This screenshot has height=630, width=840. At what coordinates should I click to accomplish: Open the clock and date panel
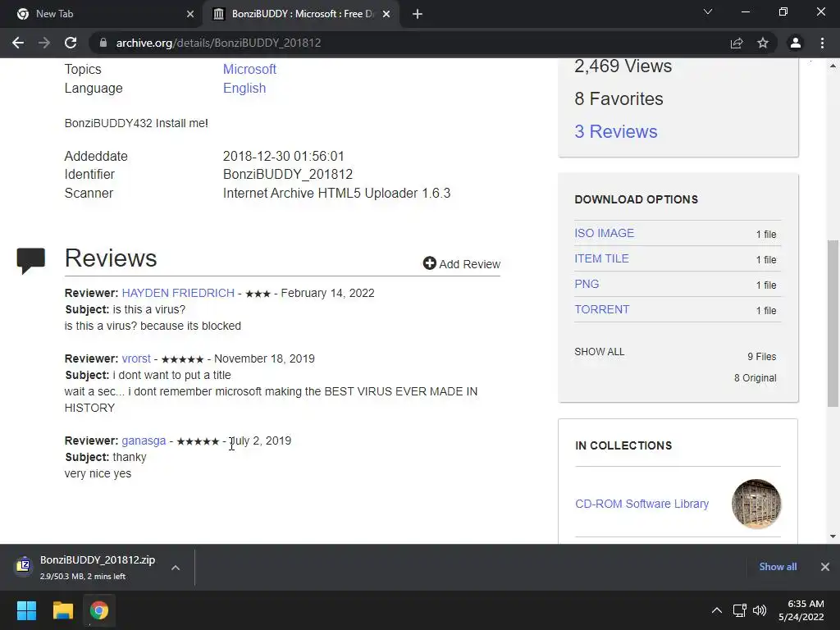pos(801,610)
